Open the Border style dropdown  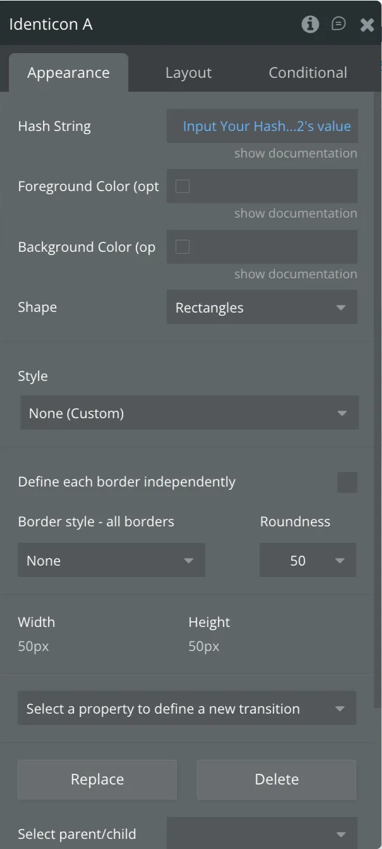click(x=111, y=561)
